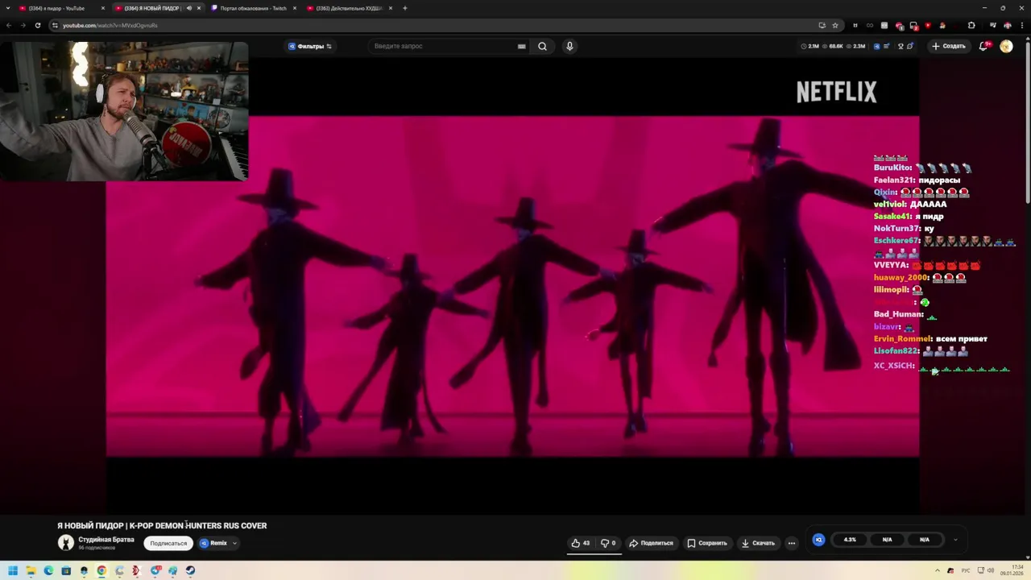Click the Создать create button
This screenshot has height=580, width=1031.
(x=948, y=46)
